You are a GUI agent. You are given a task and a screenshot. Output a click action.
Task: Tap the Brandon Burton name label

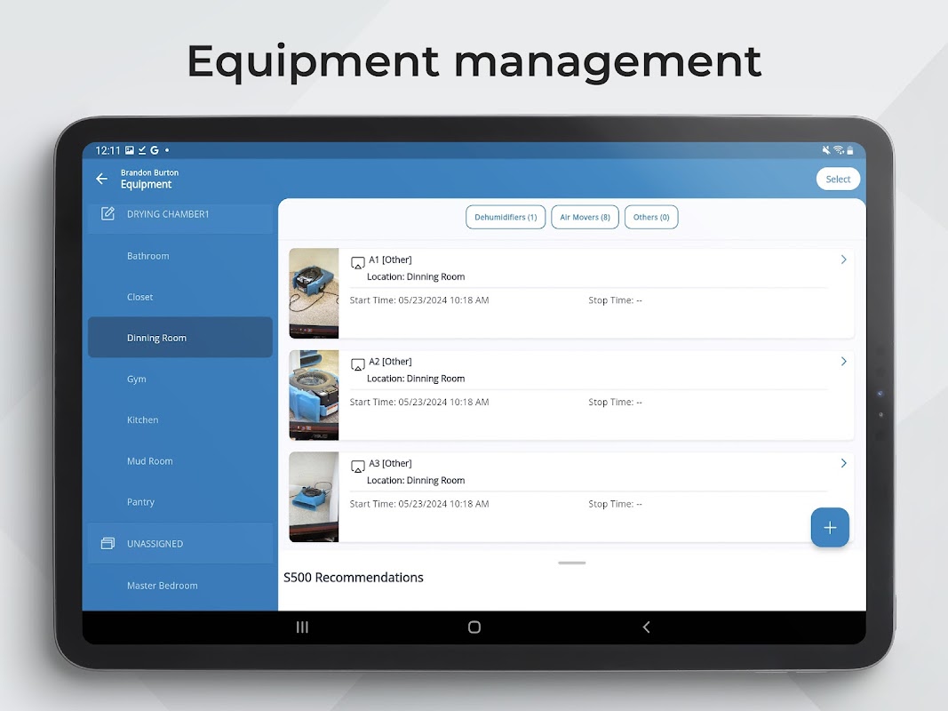click(x=149, y=172)
